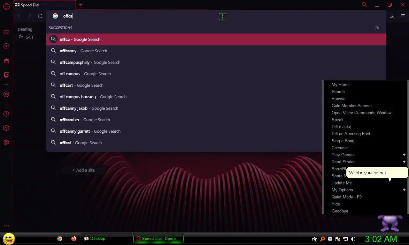Launch Firefox from the taskbar
Viewport: 409px width, 245px height.
(x=74, y=239)
